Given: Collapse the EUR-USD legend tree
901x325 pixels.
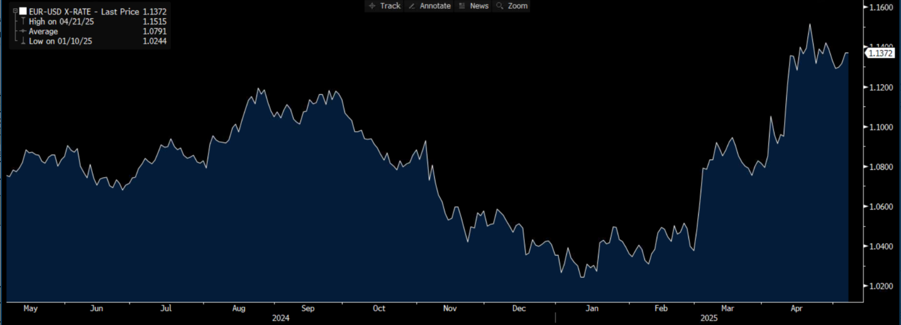Looking at the screenshot, I should point(15,11).
